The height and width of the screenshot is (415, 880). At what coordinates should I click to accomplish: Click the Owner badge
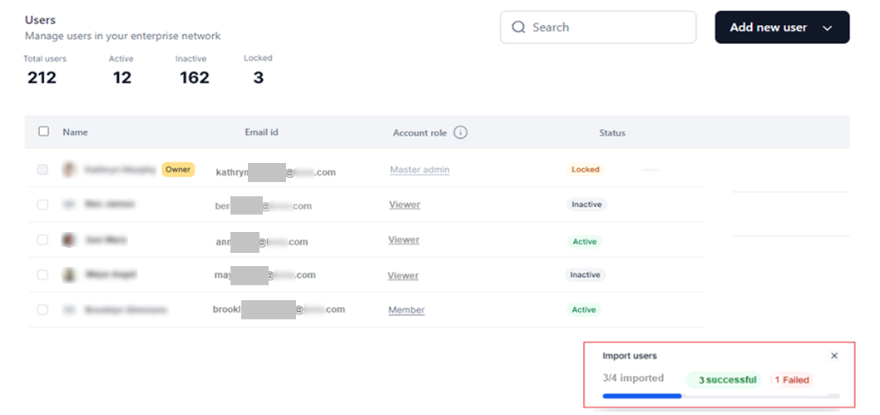pyautogui.click(x=178, y=170)
